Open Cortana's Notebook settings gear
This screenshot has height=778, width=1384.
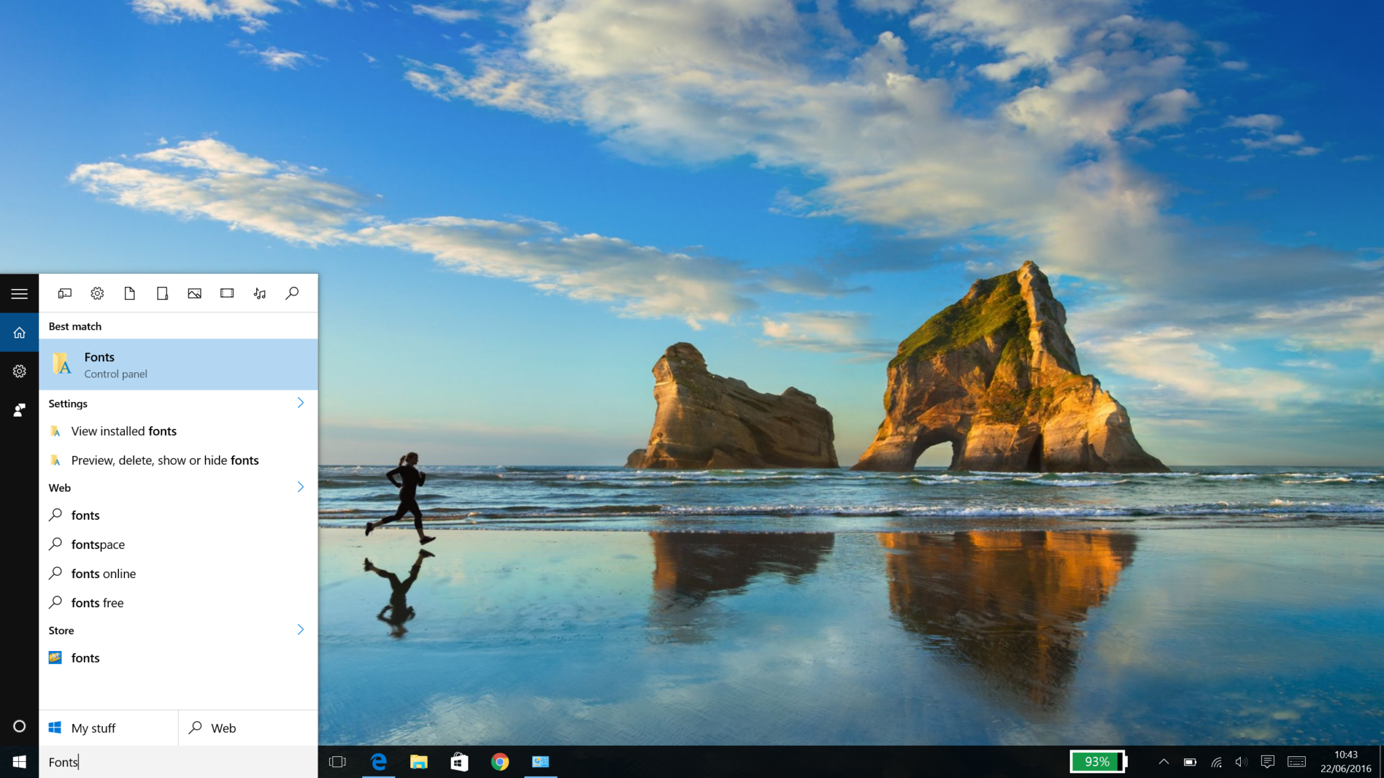click(x=19, y=371)
